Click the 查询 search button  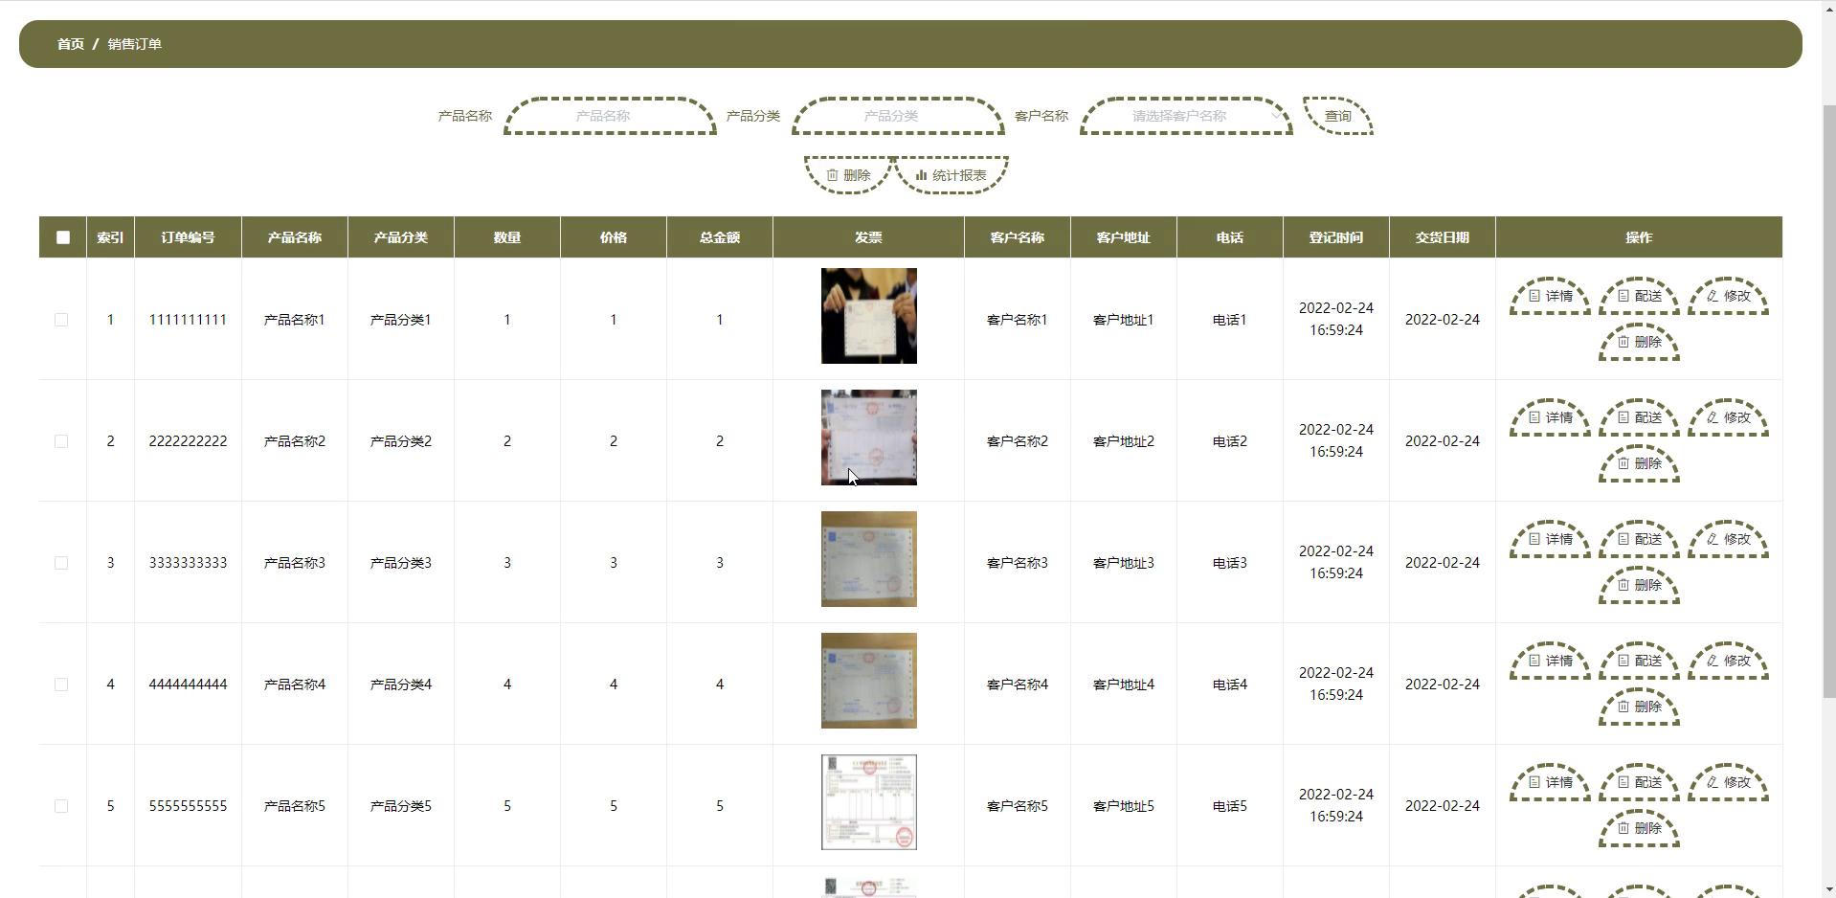[1338, 116]
